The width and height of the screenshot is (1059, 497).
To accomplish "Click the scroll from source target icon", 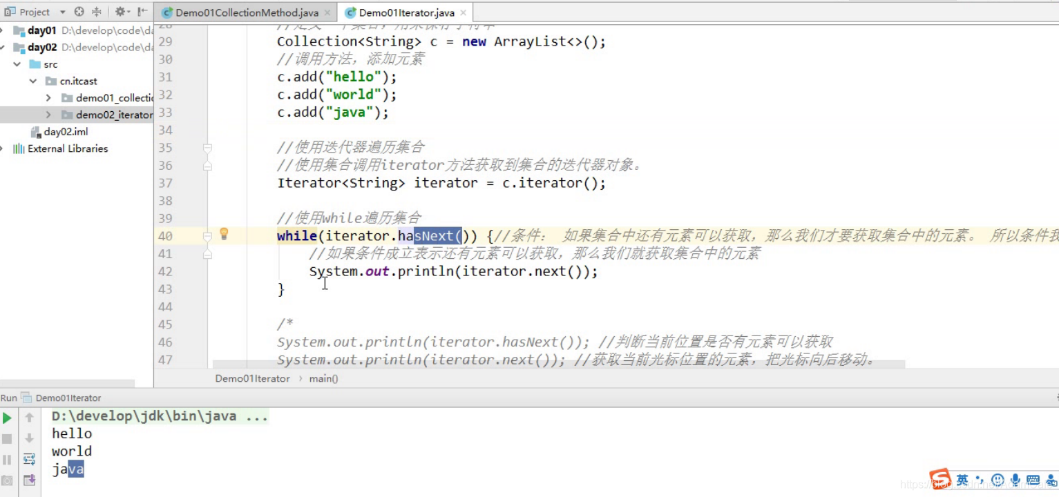I will [79, 12].
